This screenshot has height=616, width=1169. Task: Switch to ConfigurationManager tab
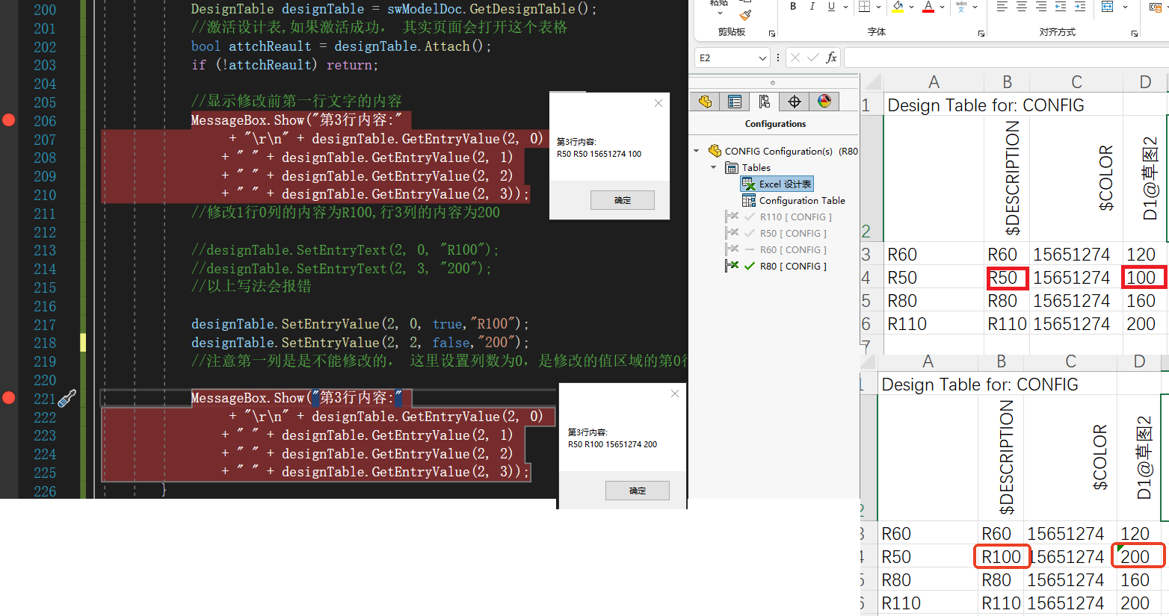pyautogui.click(x=764, y=102)
